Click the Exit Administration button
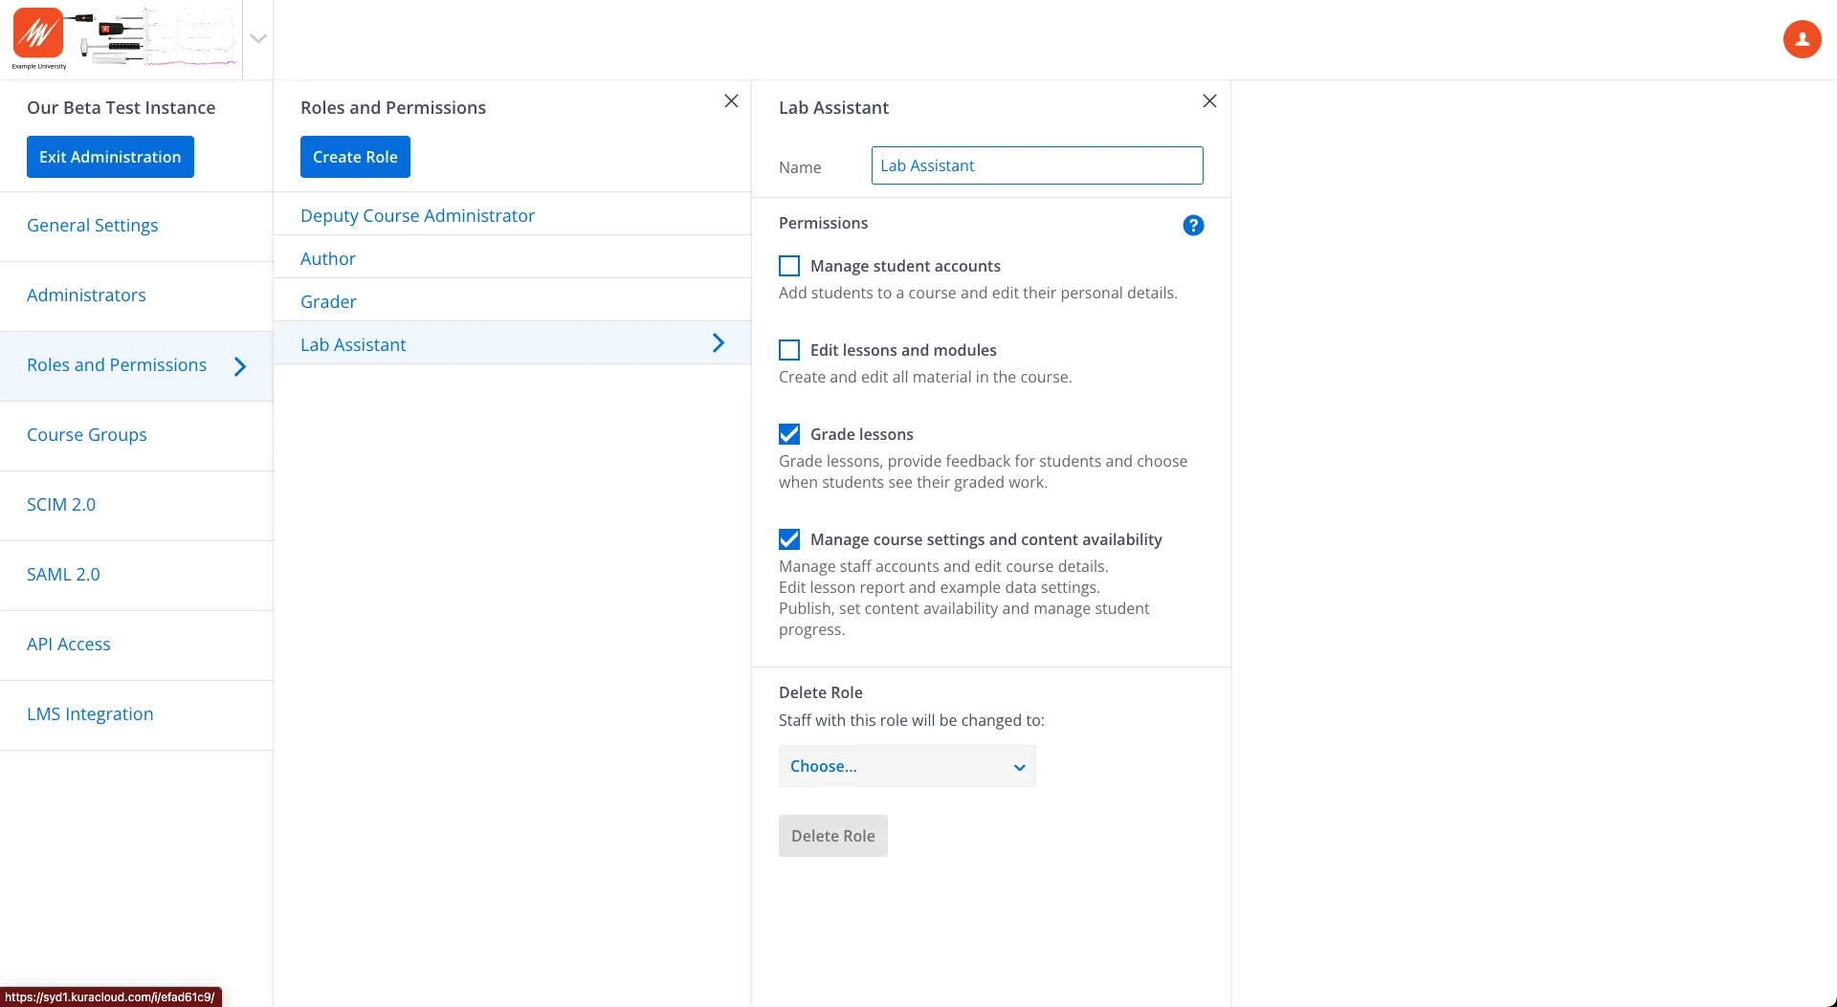The width and height of the screenshot is (1837, 1007). [x=110, y=157]
